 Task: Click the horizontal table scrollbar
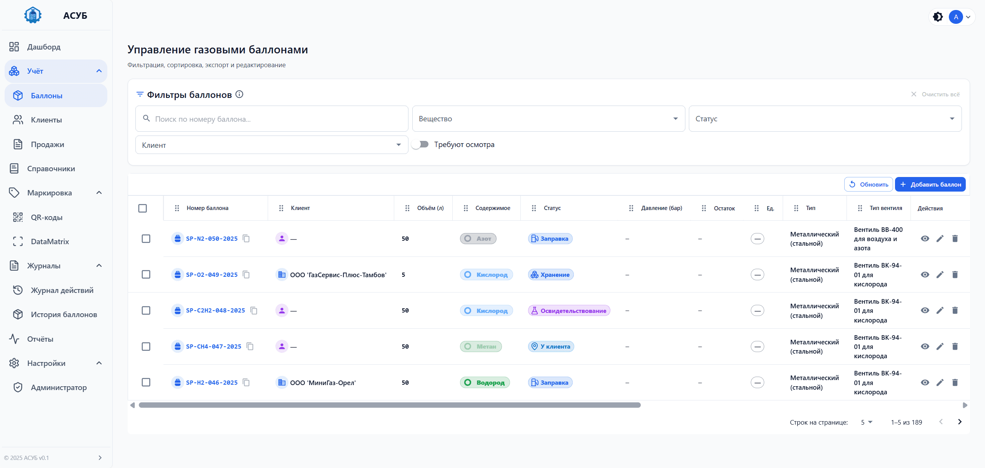[x=389, y=405]
